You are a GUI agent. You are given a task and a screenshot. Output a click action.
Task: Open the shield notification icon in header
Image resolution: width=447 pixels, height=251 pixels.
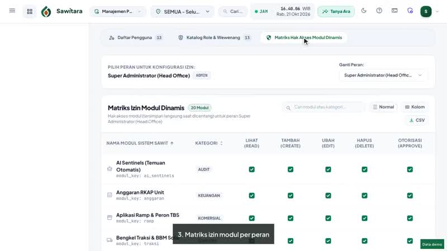pyautogui.click(x=410, y=11)
